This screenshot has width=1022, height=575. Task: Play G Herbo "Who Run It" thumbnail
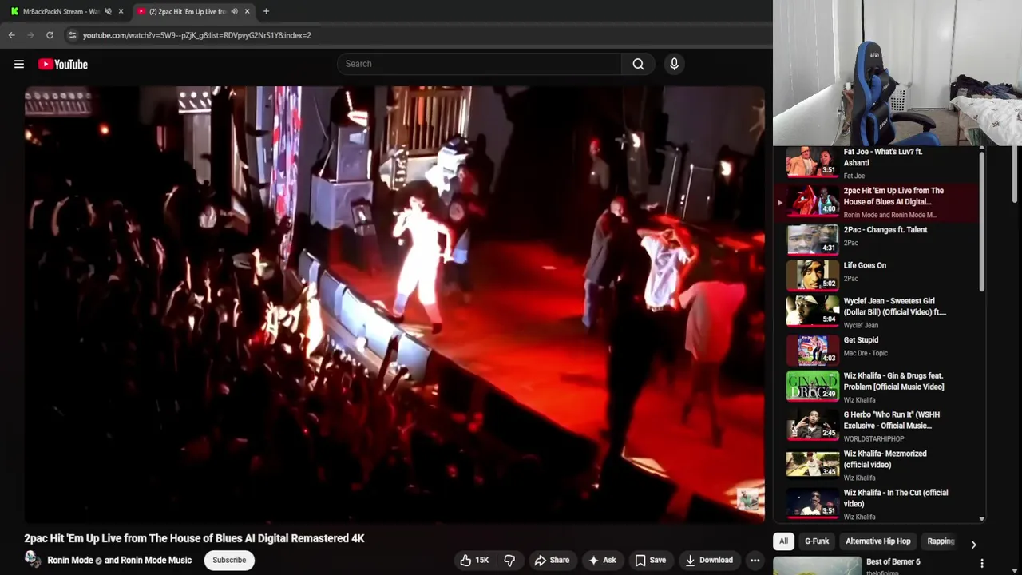point(812,424)
